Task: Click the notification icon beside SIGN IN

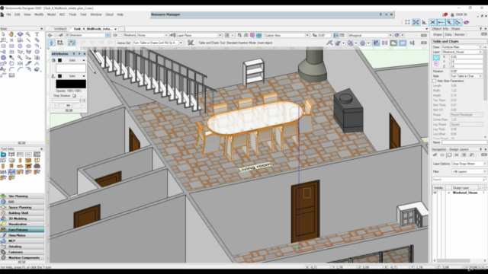Action: point(445,14)
